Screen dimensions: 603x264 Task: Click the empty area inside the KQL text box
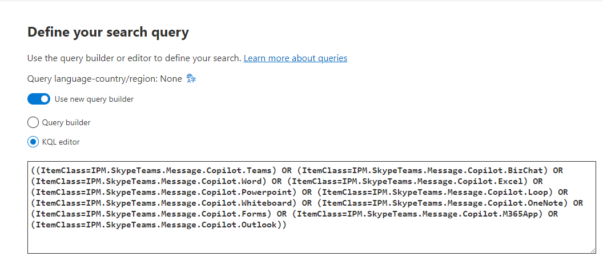tap(308, 240)
